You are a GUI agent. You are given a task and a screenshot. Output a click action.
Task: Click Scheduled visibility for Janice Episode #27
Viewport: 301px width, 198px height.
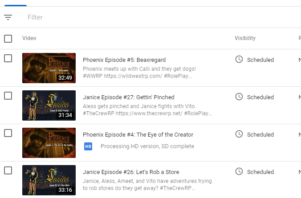tap(260, 97)
